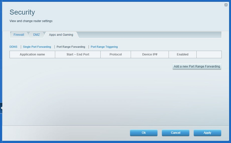This screenshot has width=231, height=143.
Task: Click the Device IP# column header
Action: tap(150, 54)
